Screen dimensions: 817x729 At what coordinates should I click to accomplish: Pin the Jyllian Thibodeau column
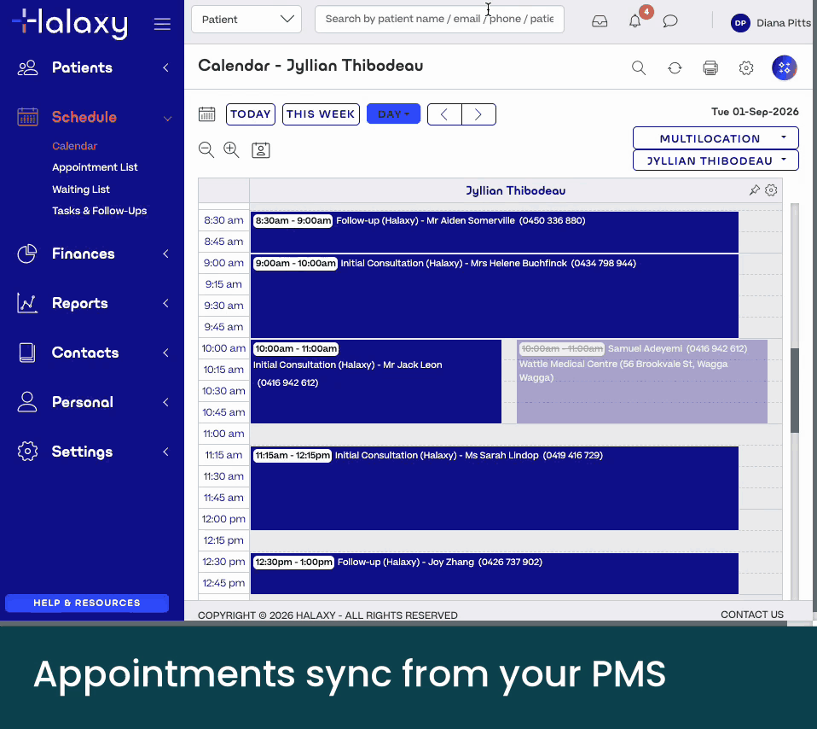(x=755, y=190)
